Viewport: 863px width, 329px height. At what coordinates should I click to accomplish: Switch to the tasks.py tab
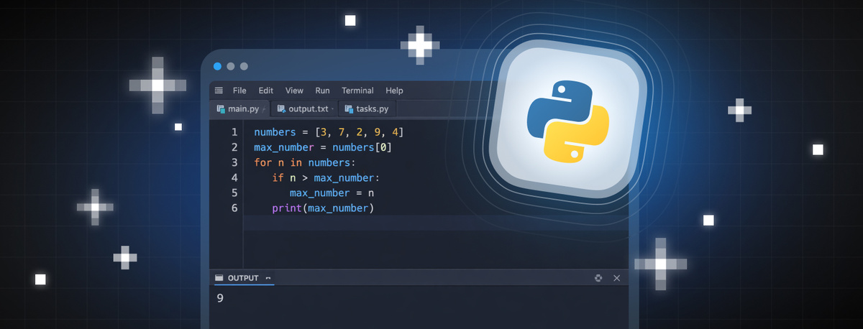coord(367,109)
